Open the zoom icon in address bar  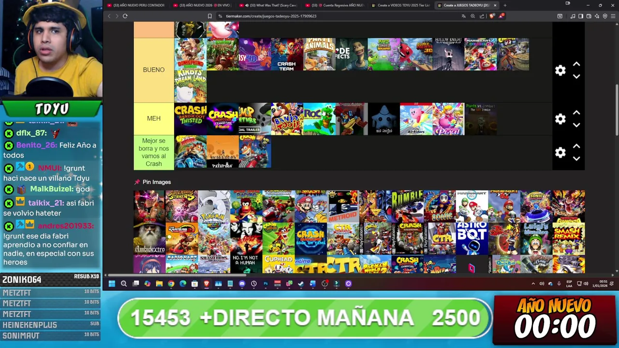[472, 16]
